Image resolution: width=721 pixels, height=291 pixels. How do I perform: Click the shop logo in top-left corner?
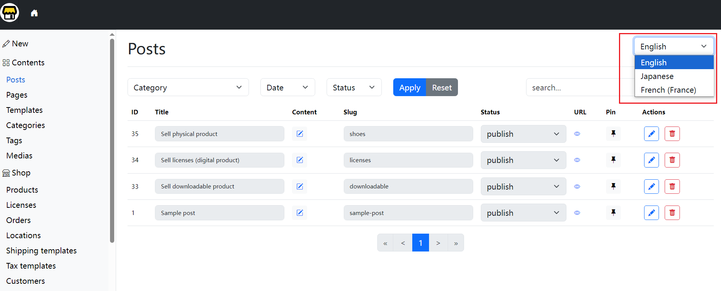tap(10, 13)
